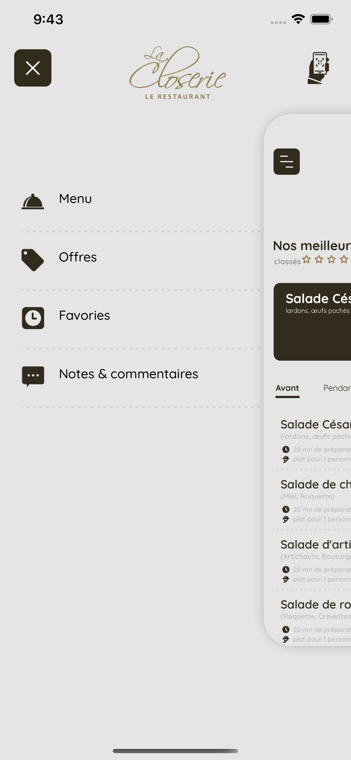351x760 pixels.
Task: Tap the Offres price tag icon
Action: [x=33, y=260]
